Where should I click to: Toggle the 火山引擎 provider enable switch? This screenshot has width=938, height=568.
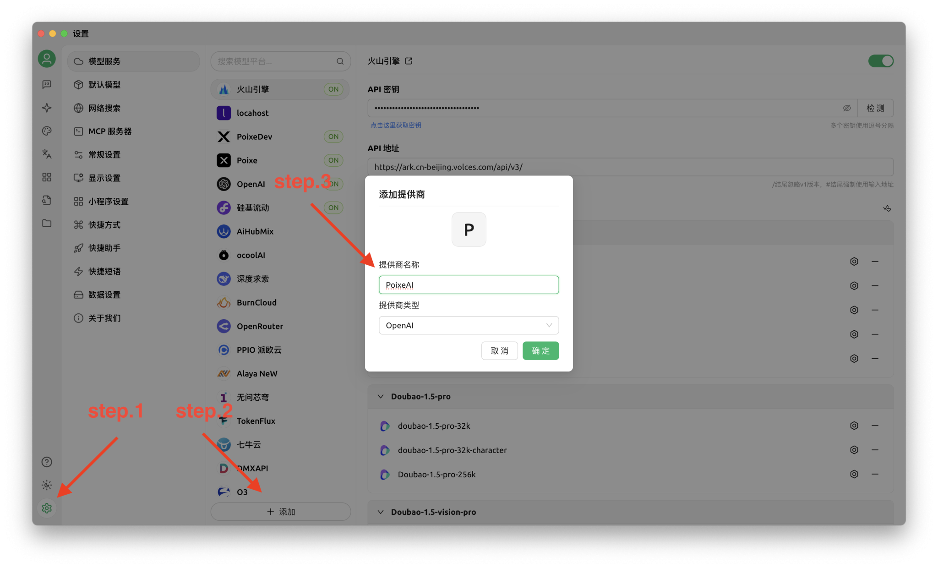pos(881,61)
